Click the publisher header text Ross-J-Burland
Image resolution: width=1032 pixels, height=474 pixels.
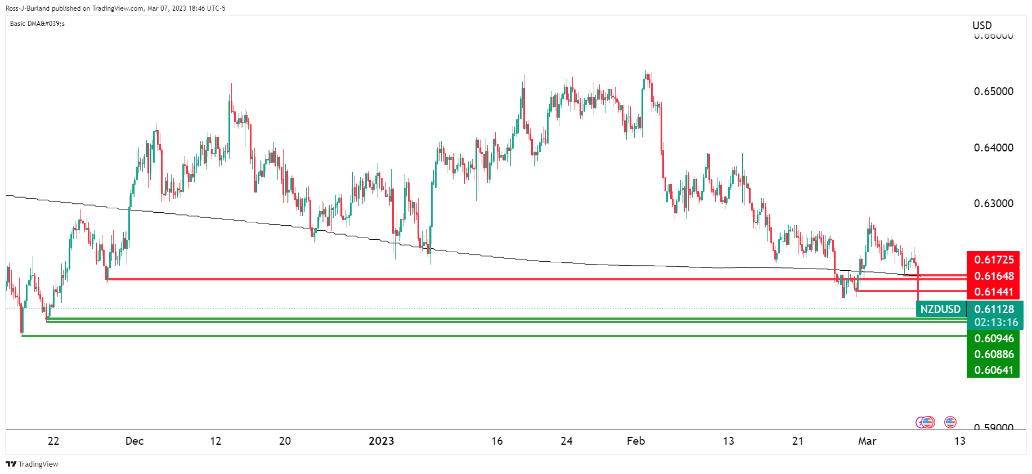[28, 8]
